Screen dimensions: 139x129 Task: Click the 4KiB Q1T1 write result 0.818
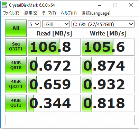tap(108, 103)
